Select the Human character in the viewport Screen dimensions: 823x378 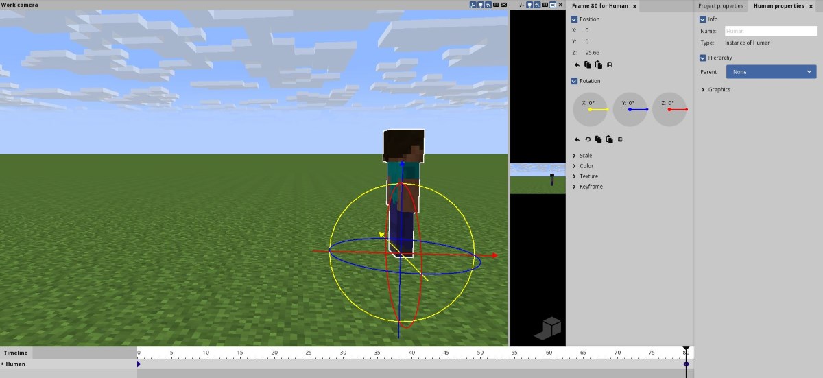pos(403,192)
